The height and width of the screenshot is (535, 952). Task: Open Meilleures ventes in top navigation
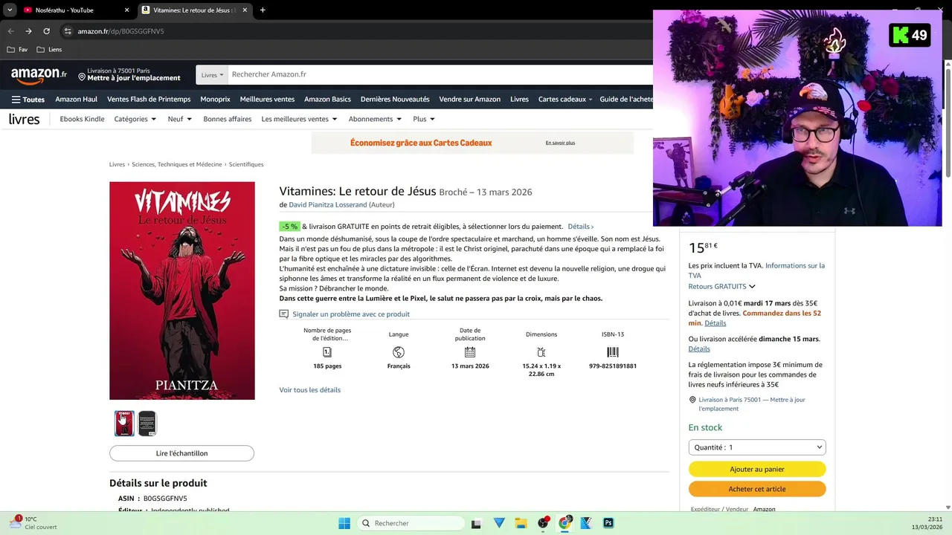tap(267, 100)
